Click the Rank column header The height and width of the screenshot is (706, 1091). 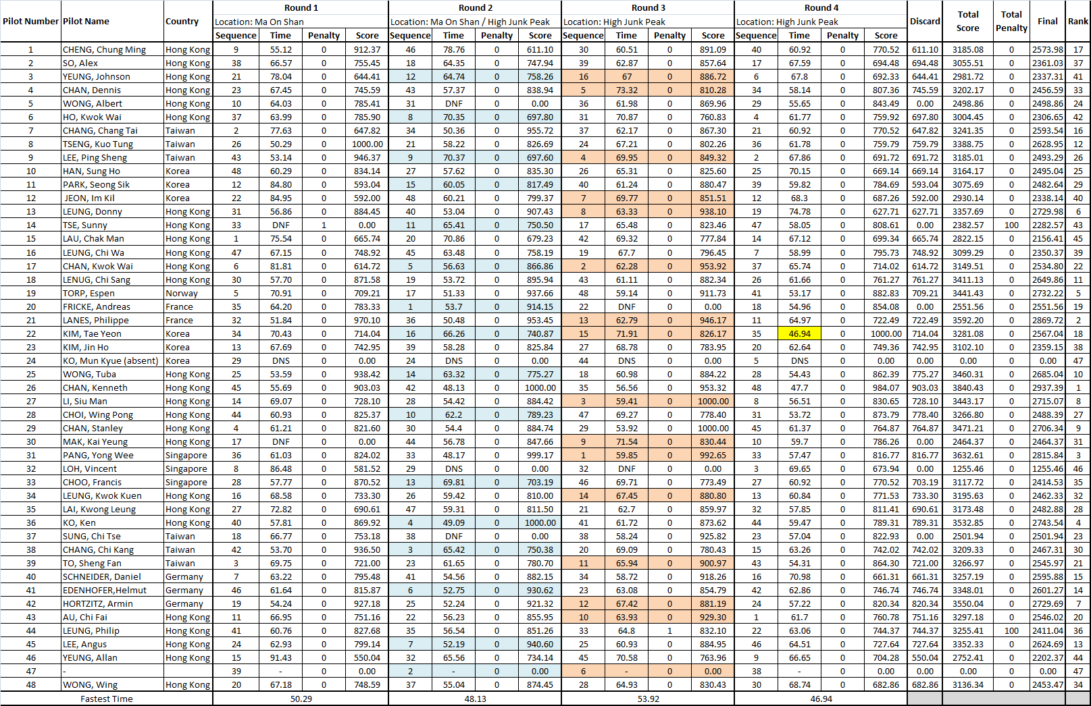point(1077,22)
